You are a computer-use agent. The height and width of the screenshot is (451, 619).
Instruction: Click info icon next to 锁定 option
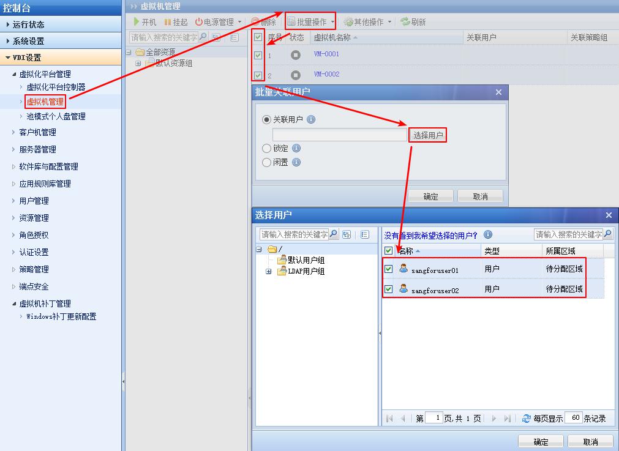tap(296, 148)
